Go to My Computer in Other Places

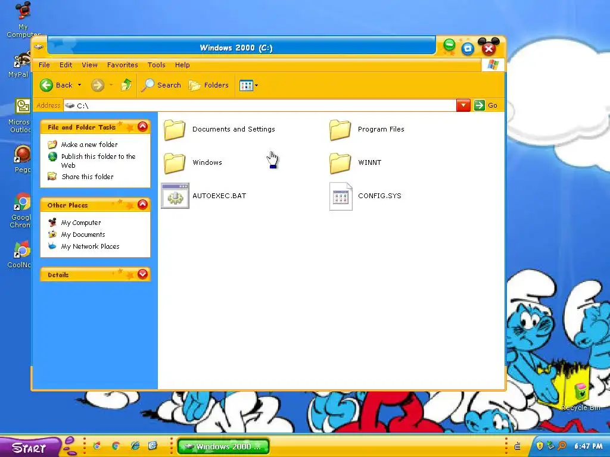81,223
